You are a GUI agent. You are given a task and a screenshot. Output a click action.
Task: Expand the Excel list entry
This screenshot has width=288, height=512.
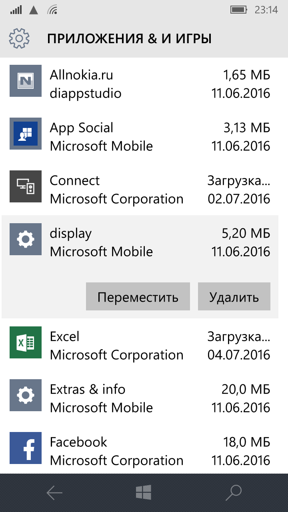144,345
